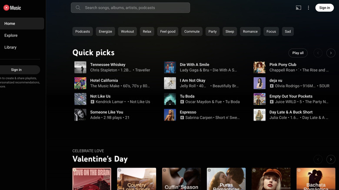Click the top-right Sign in button

tap(324, 8)
